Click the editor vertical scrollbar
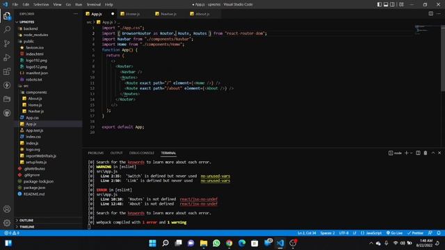Viewport: 445px width, 250px height. 443,58
